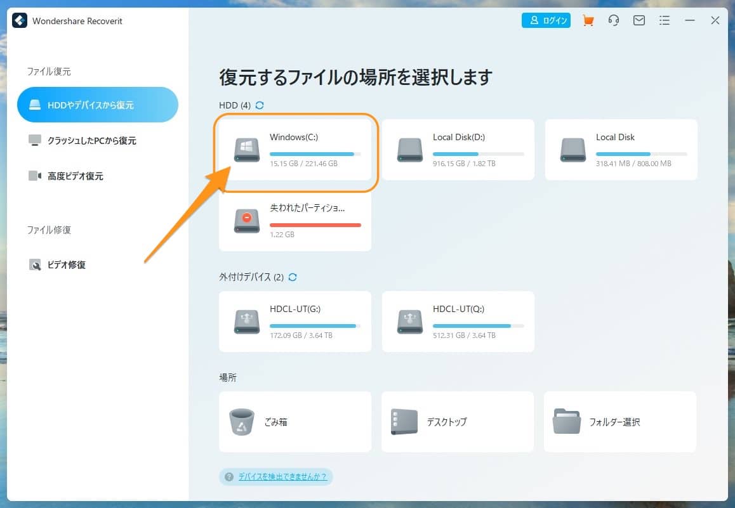Image resolution: width=735 pixels, height=508 pixels.
Task: Click the mail envelope icon
Action: point(639,21)
